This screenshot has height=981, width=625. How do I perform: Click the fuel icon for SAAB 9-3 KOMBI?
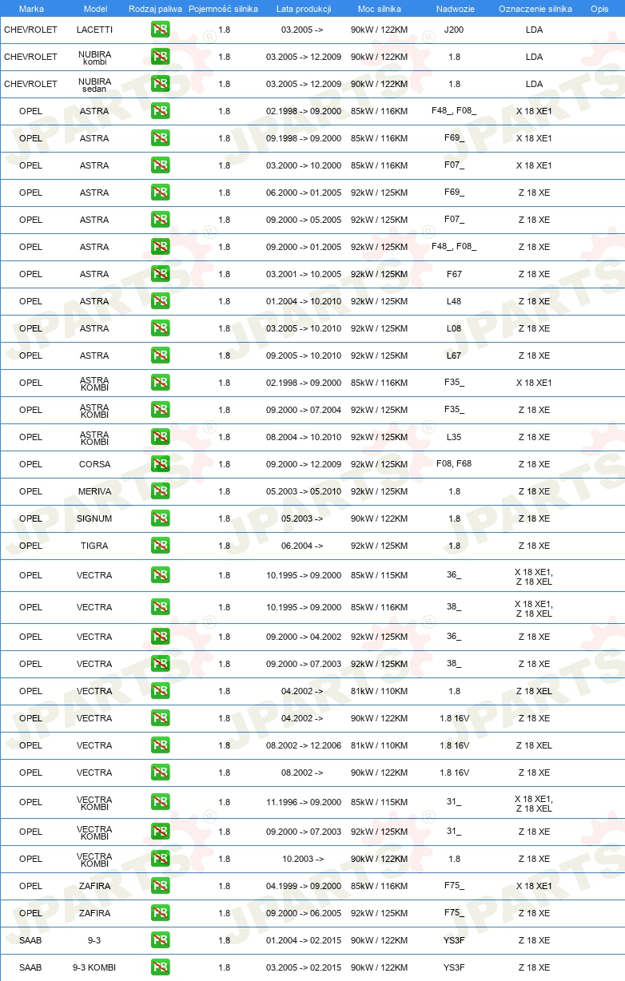click(160, 967)
